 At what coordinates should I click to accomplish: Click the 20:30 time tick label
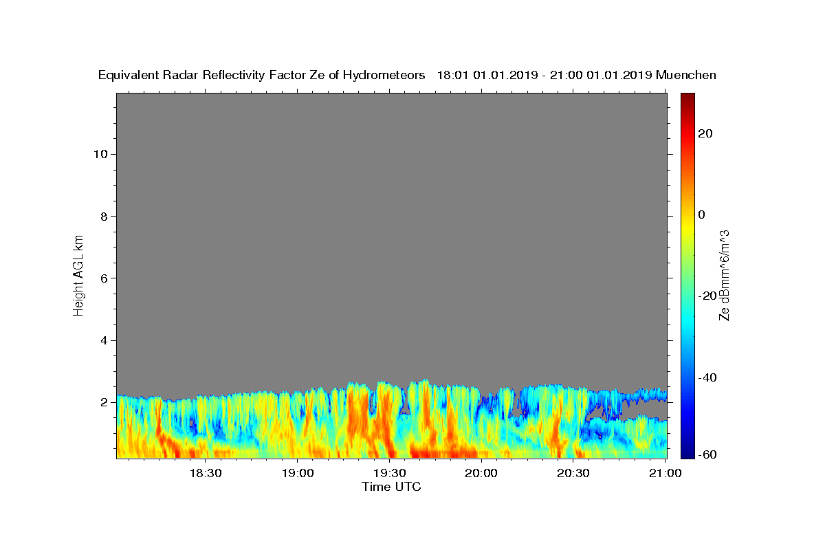point(573,474)
